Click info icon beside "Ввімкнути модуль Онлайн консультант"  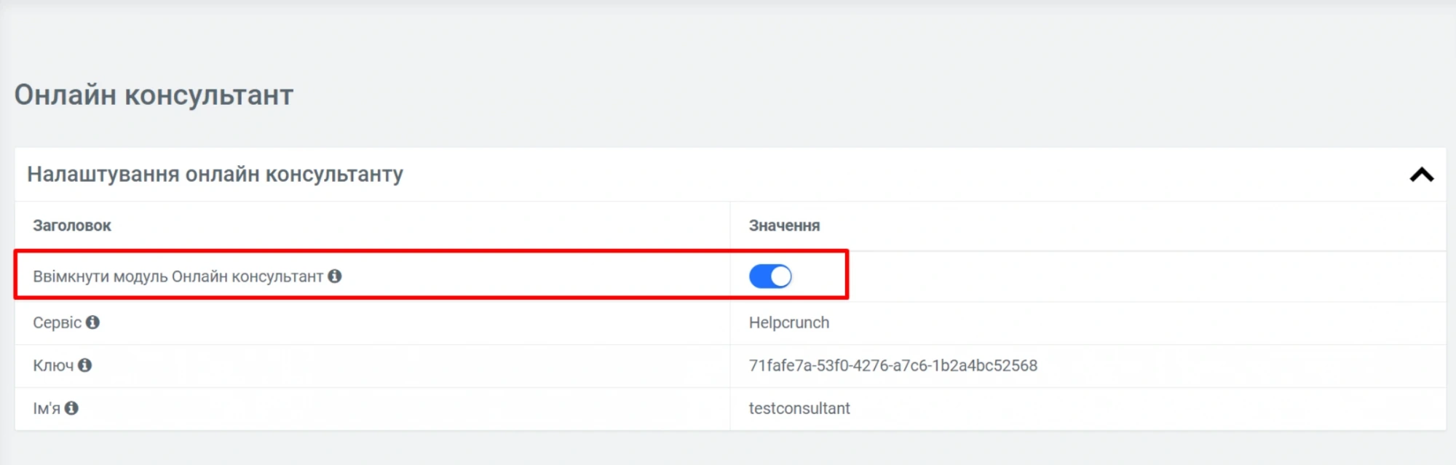335,277
